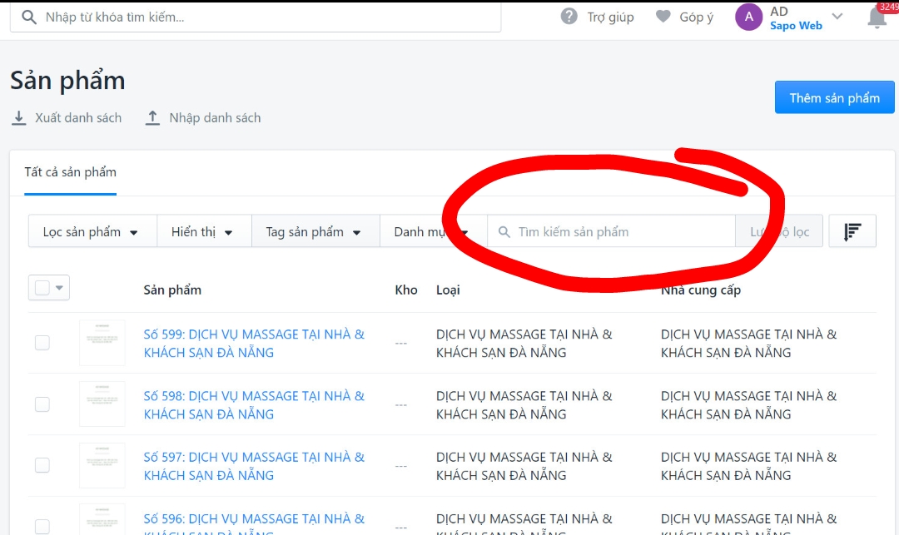Click the Kho value in Số 597 row
The image size is (899, 535).
400,466
